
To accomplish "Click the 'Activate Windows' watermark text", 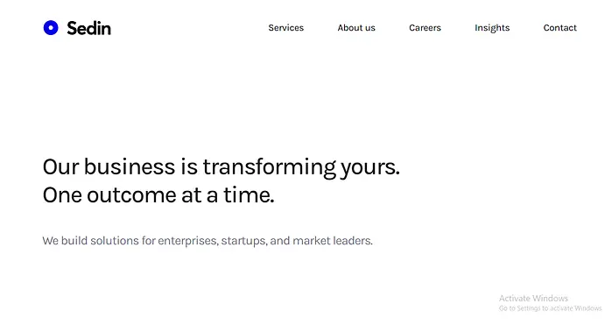I will tap(533, 299).
